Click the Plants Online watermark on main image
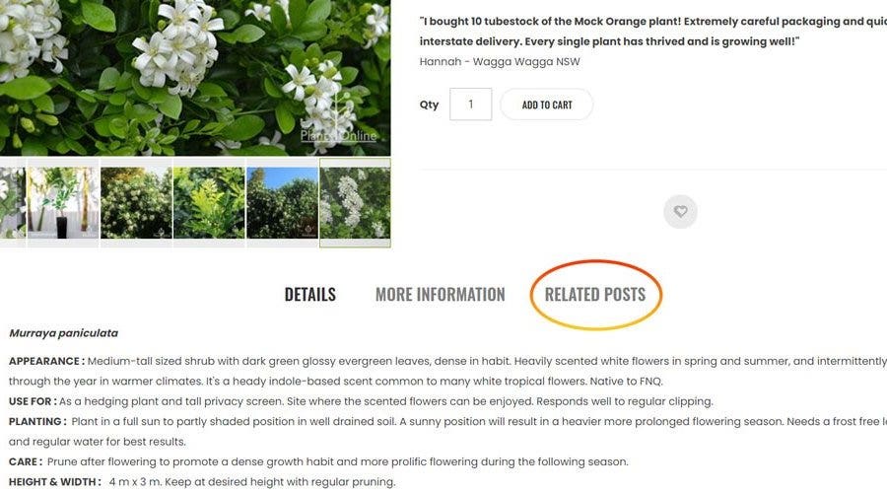The image size is (887, 493). pyautogui.click(x=338, y=136)
